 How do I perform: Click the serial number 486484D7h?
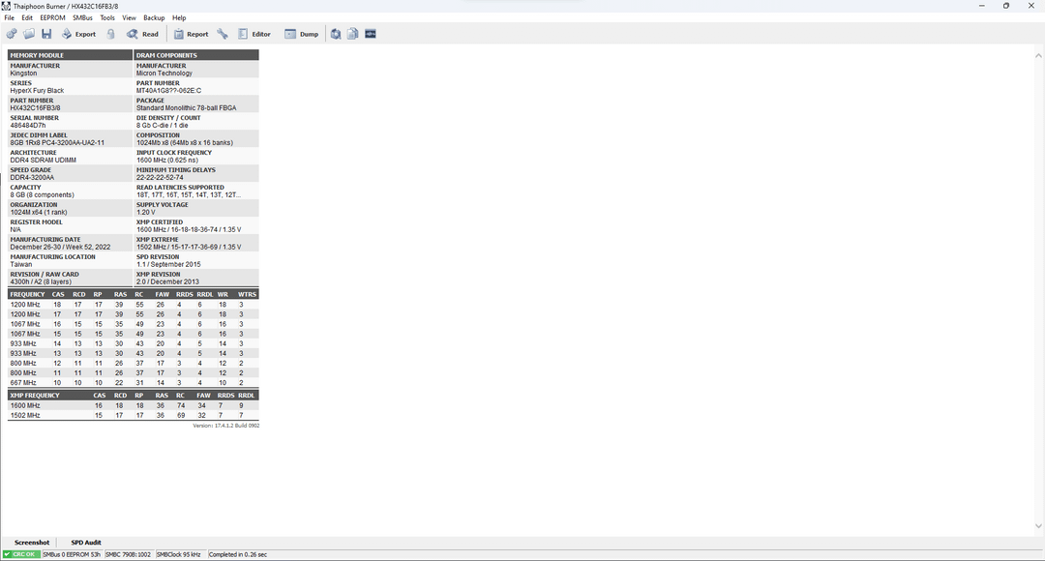(x=28, y=126)
